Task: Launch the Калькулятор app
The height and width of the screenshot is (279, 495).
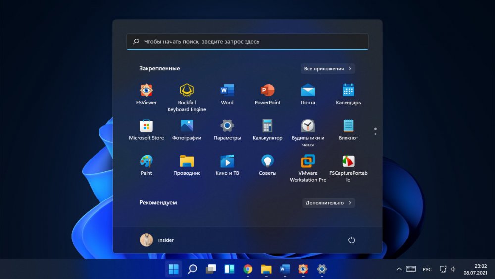Action: pos(267,130)
